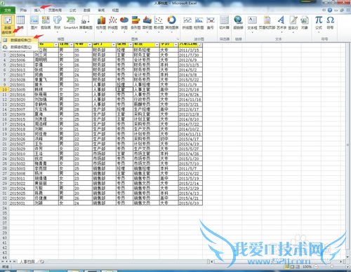Image resolution: width=351 pixels, height=272 pixels.
Task: Adjust the zoom slider in status bar
Action: tap(331, 266)
